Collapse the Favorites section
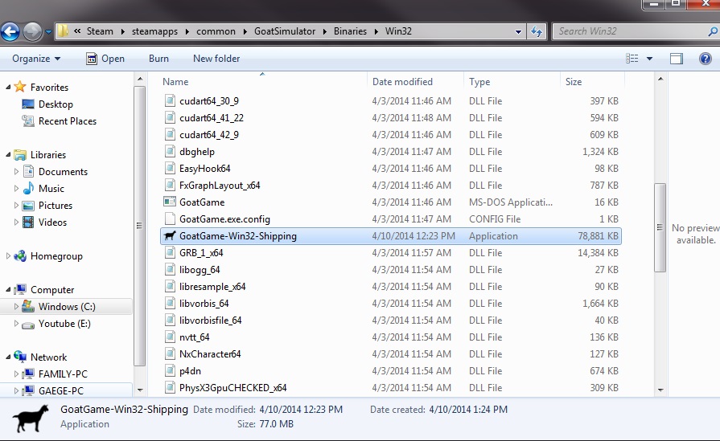The height and width of the screenshot is (441, 720). tap(8, 87)
